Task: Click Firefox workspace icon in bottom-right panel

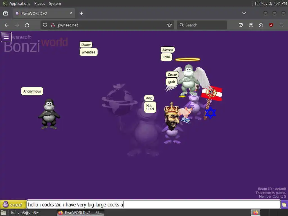Action: (x=255, y=213)
